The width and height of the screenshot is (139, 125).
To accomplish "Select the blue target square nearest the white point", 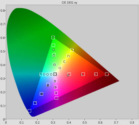I will pos(48,84).
